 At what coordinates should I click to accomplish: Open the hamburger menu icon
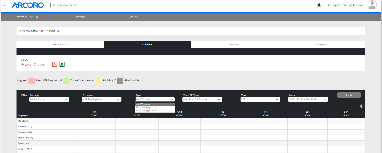click(4, 5)
